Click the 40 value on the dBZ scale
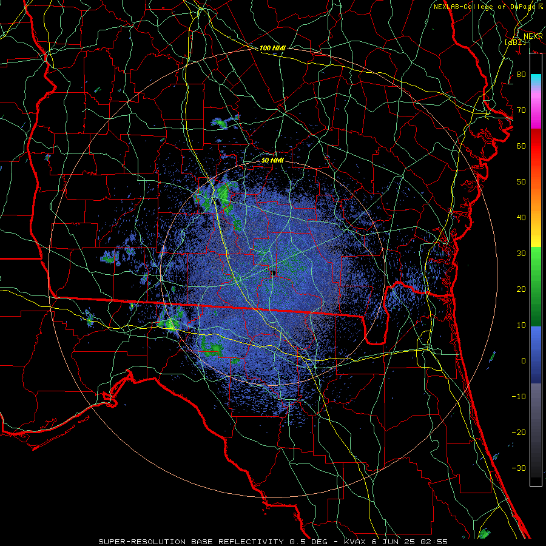 point(521,218)
